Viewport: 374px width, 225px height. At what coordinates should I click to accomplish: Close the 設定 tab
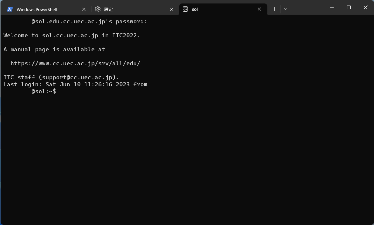coord(172,9)
